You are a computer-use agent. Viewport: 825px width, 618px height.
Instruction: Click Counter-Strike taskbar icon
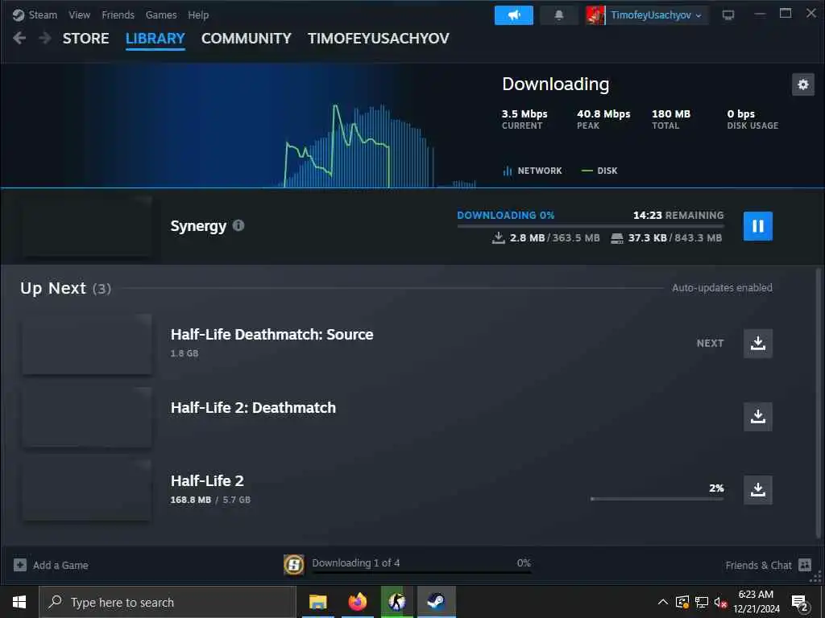pos(396,602)
